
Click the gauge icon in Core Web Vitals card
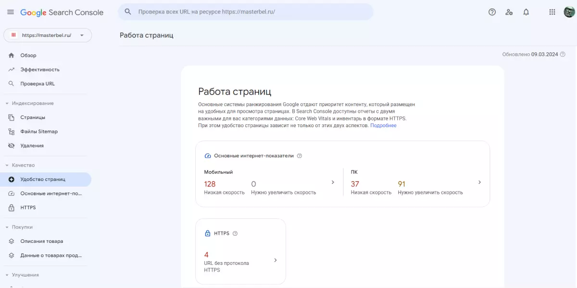[208, 156]
